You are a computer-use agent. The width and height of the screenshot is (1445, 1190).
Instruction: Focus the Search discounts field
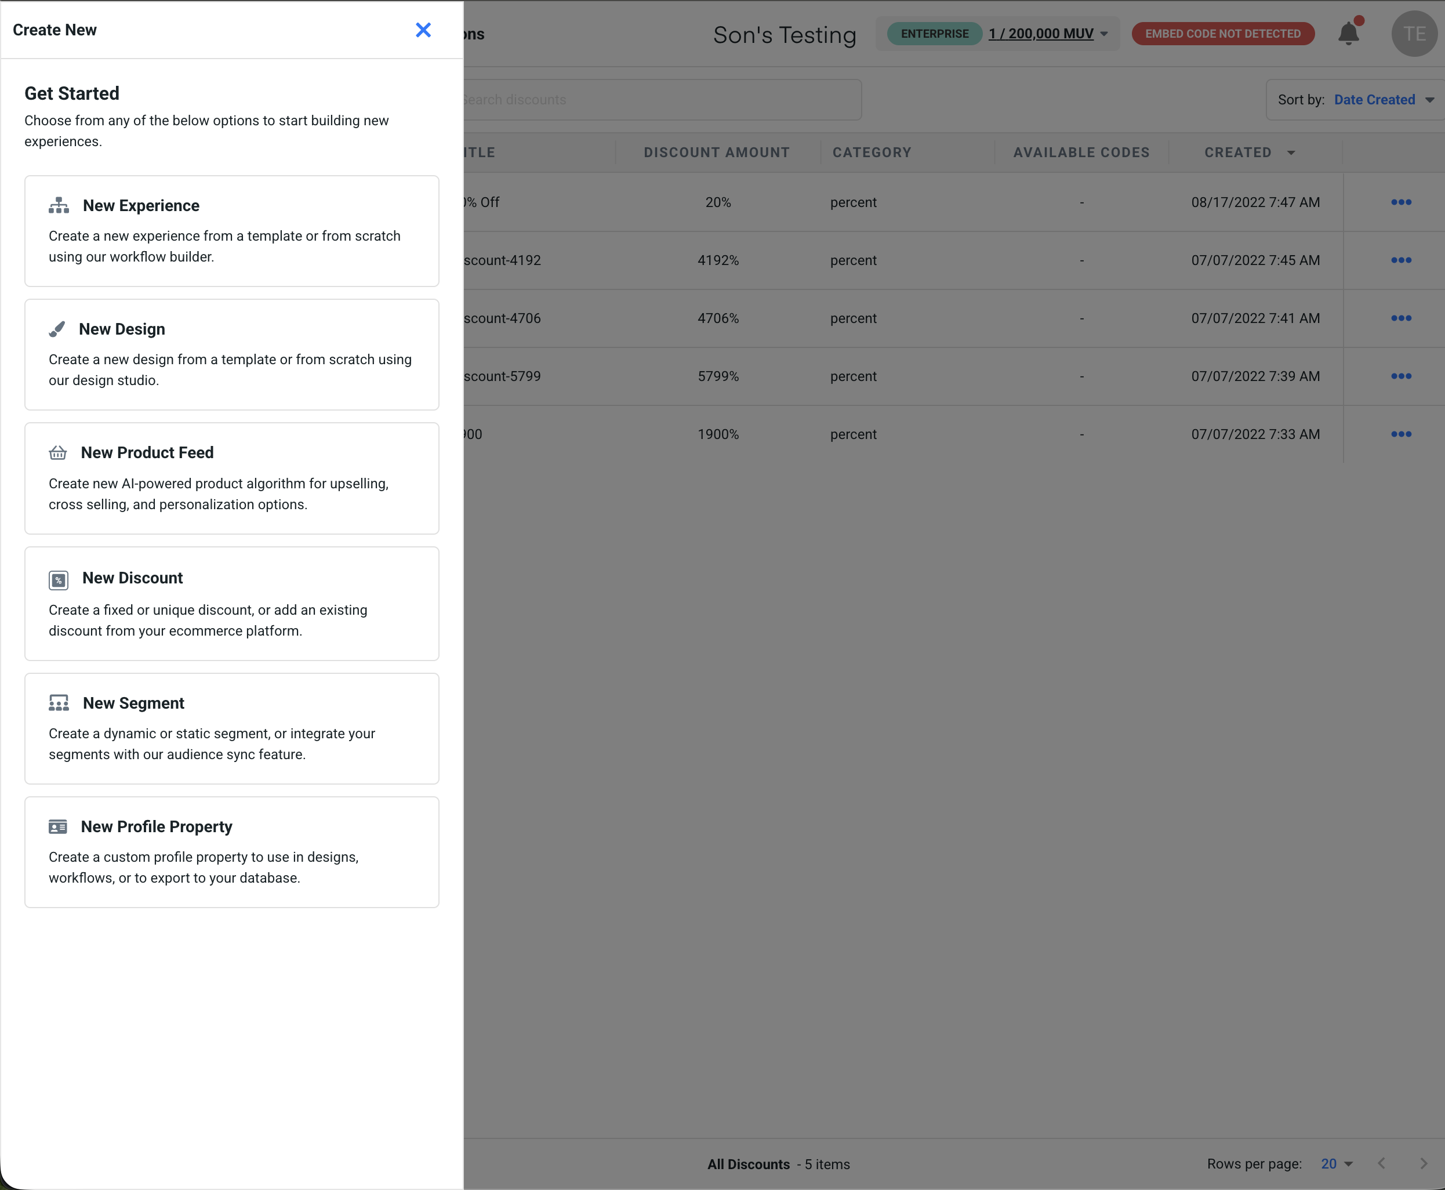(x=662, y=100)
